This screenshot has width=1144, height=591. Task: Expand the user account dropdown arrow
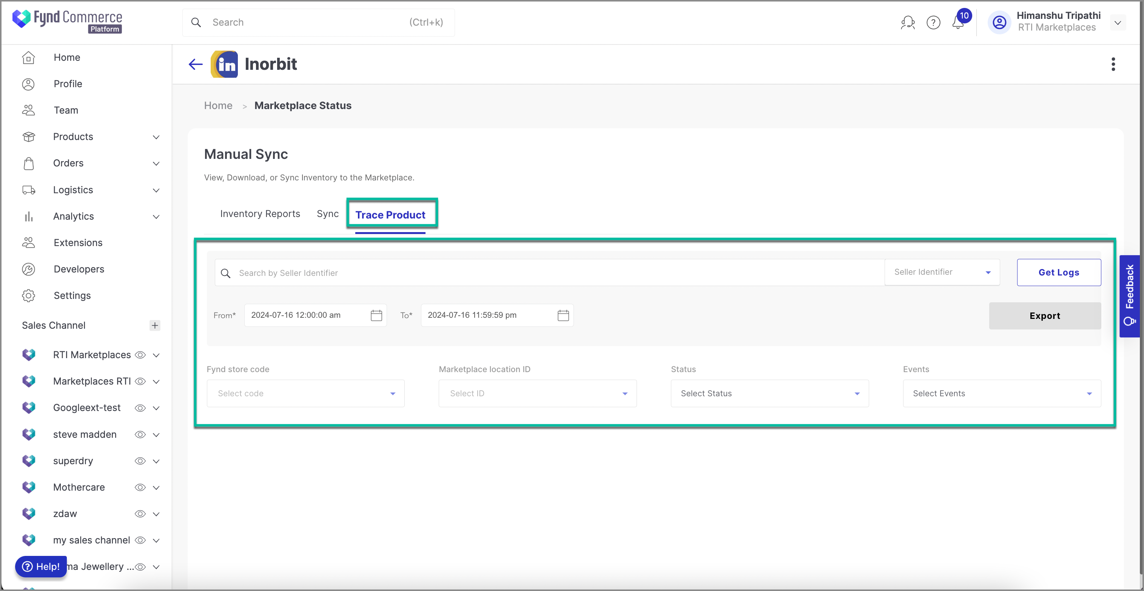pos(1118,23)
